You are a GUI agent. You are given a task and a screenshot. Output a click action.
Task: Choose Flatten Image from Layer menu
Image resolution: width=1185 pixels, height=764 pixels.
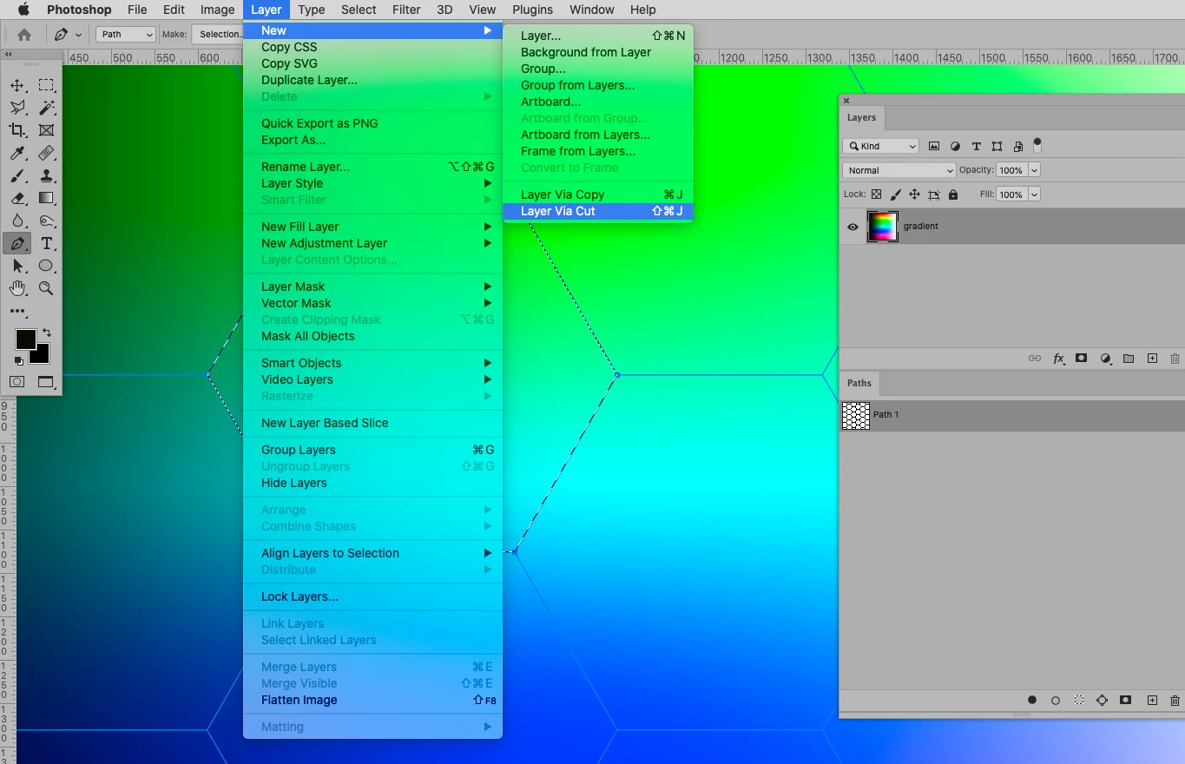click(x=373, y=700)
